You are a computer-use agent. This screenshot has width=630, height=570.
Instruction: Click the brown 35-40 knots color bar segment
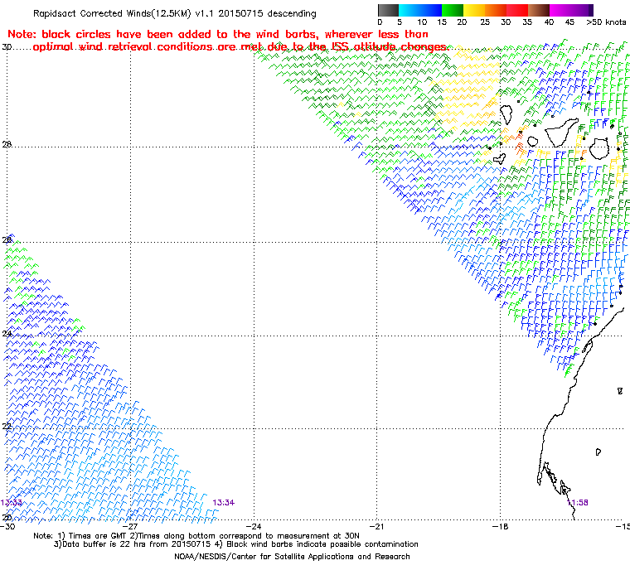click(x=539, y=10)
